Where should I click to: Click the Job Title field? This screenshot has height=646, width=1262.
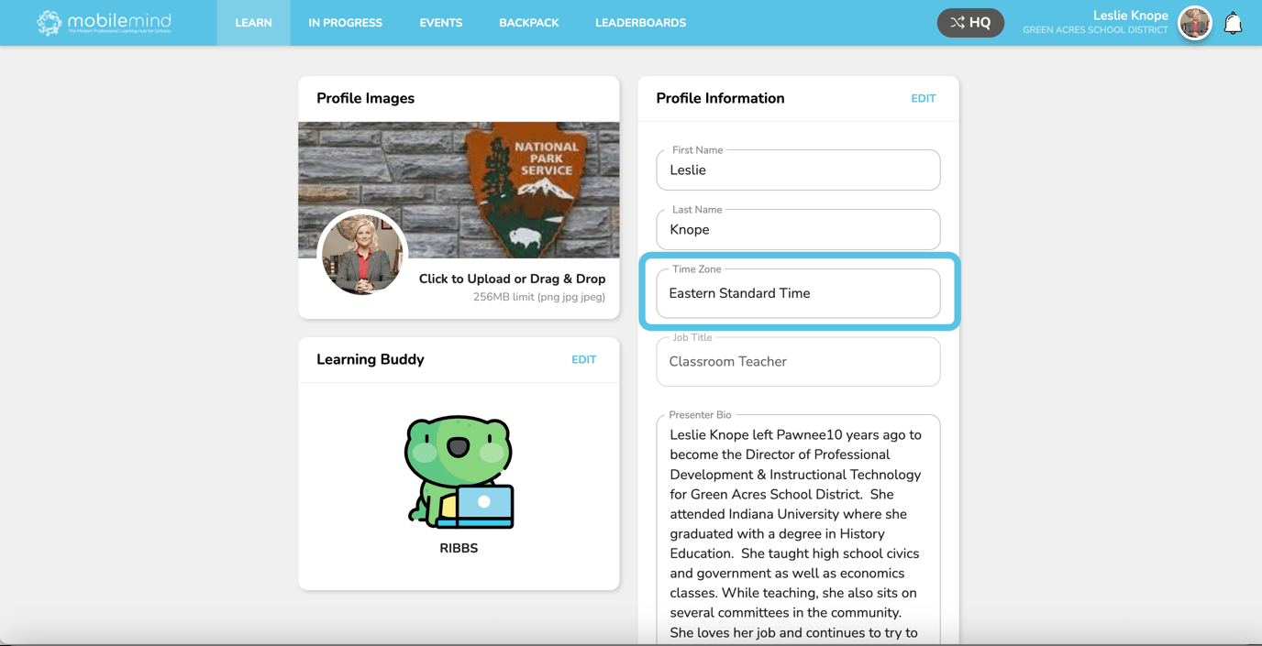coord(798,361)
